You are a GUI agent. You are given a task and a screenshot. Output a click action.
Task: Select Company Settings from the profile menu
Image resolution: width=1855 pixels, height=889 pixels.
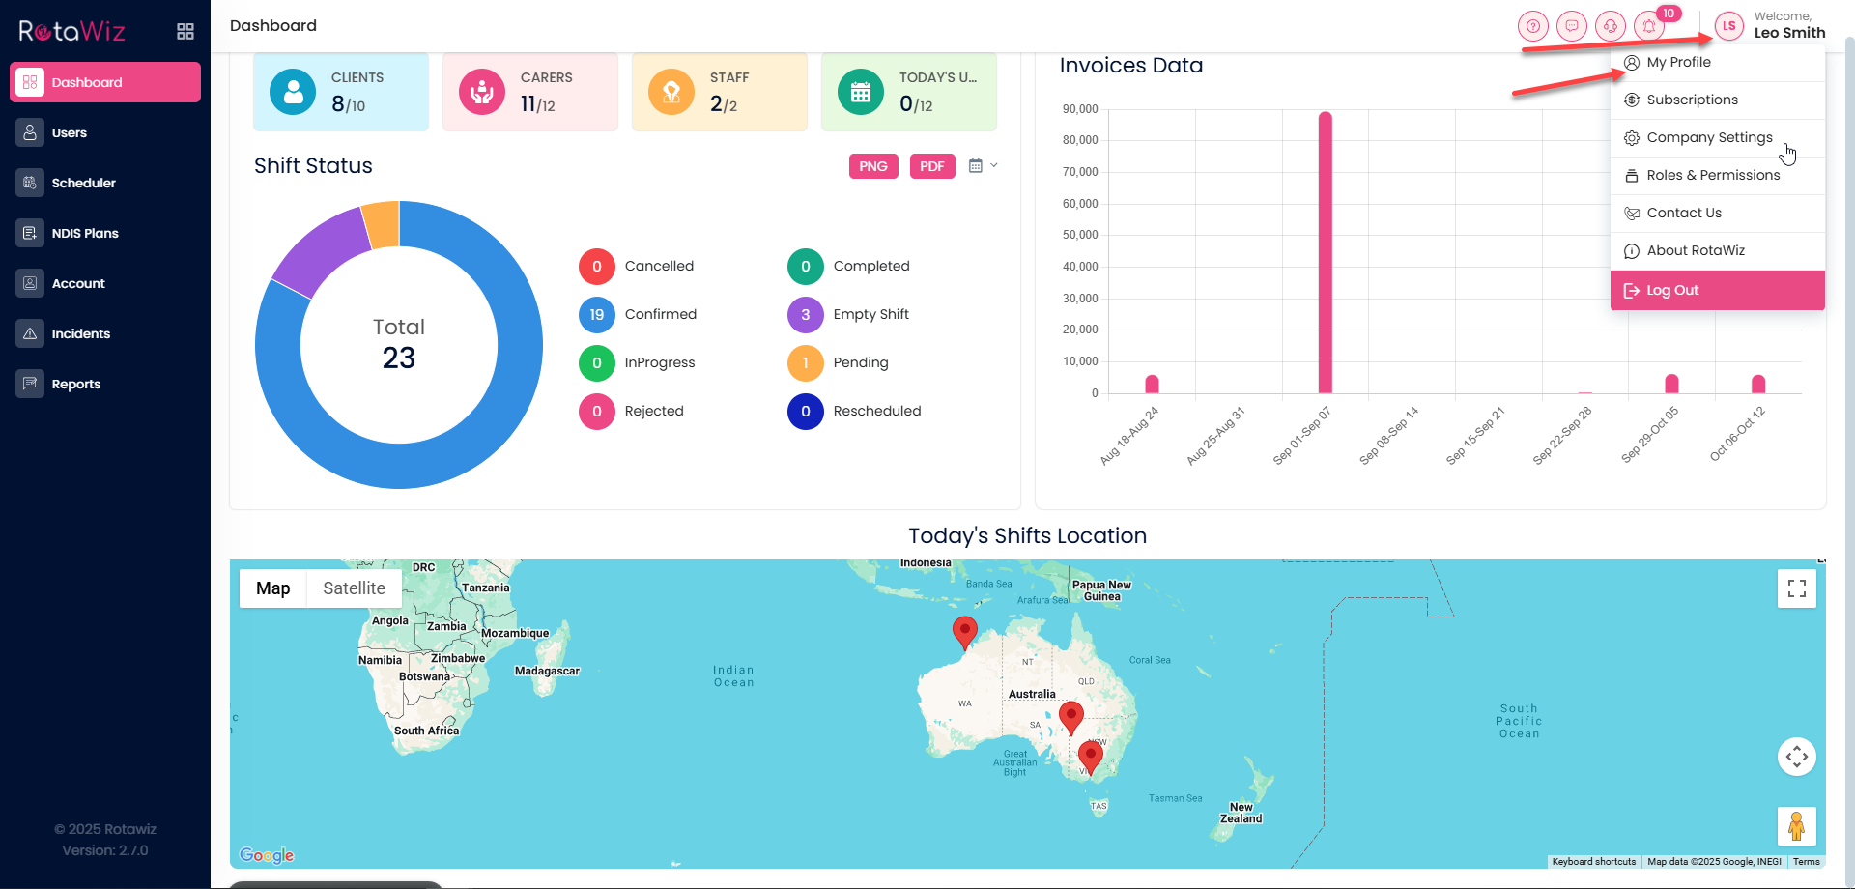1709,137
